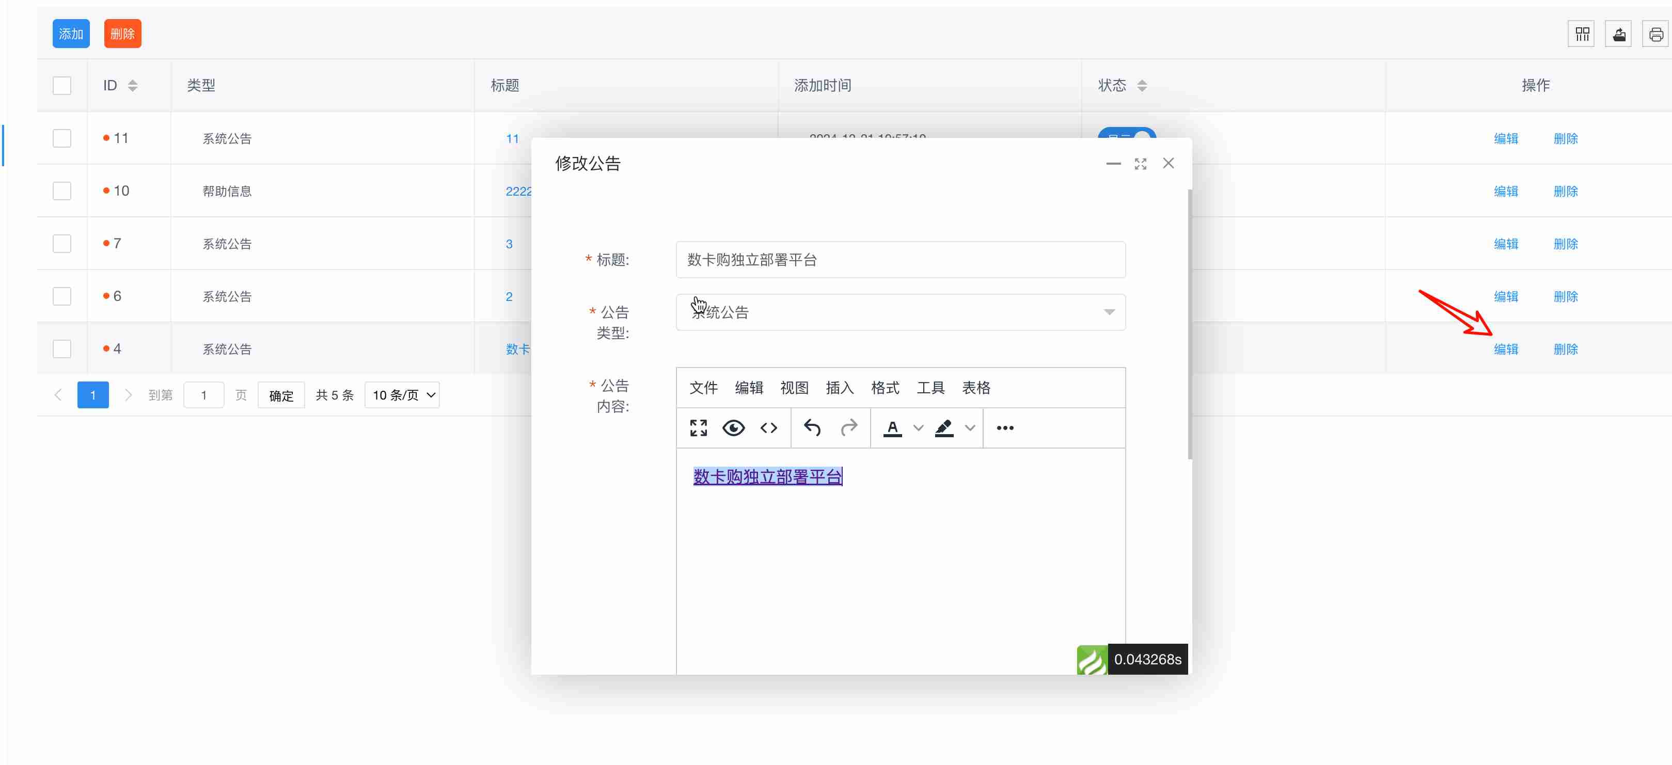This screenshot has width=1672, height=765.
Task: Click 编辑 link for row ID 7
Action: (1505, 244)
